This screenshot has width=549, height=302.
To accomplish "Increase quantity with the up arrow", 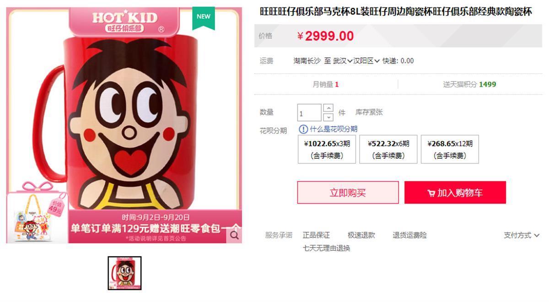I will (x=328, y=108).
